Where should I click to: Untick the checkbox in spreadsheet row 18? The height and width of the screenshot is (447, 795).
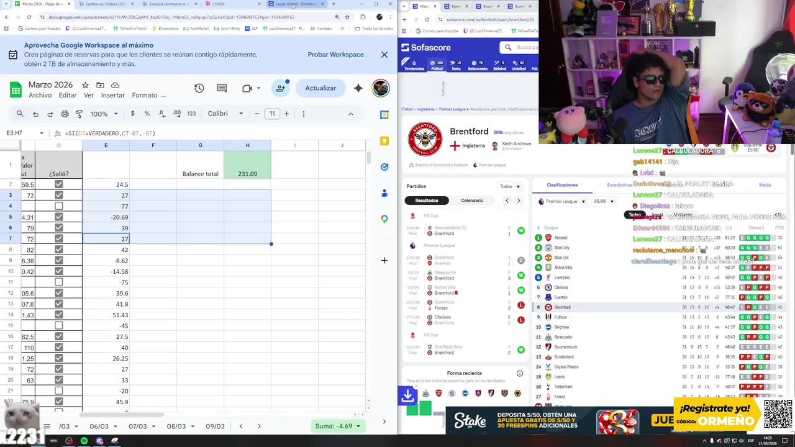tap(58, 358)
